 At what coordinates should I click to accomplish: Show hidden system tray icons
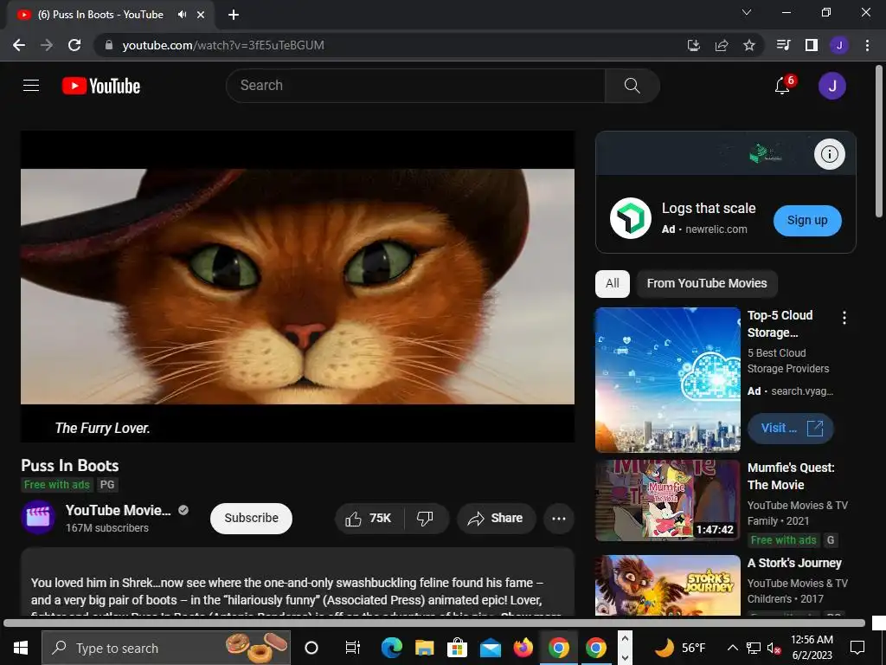tap(732, 648)
